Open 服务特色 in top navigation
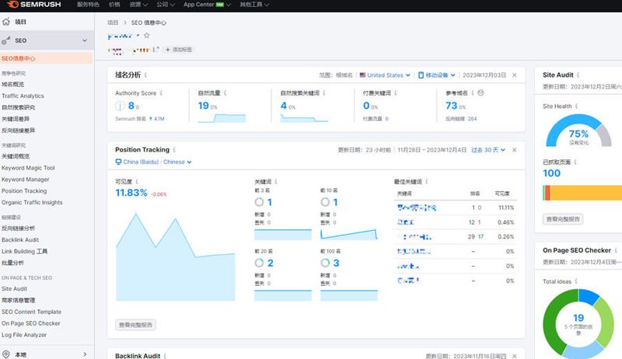This screenshot has width=622, height=359. (x=88, y=5)
